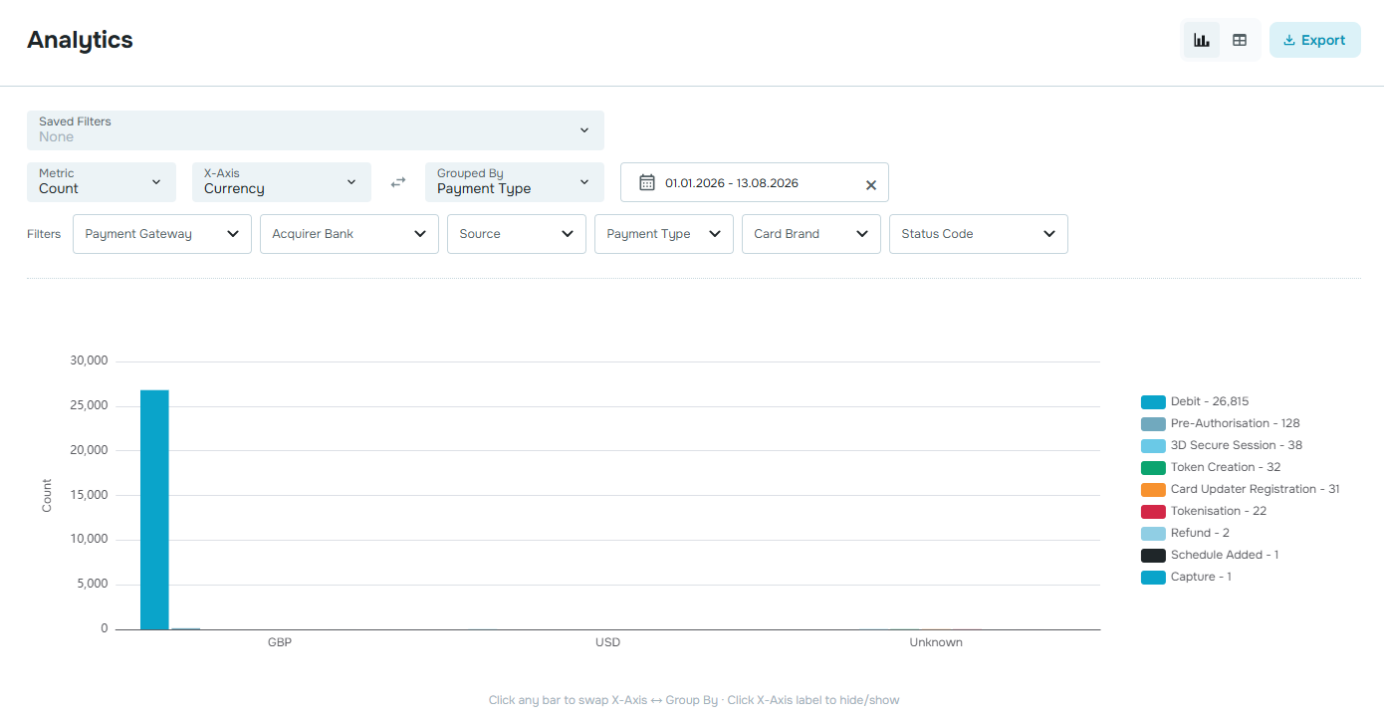
Task: Click the Capture legend swatch
Action: pos(1153,578)
